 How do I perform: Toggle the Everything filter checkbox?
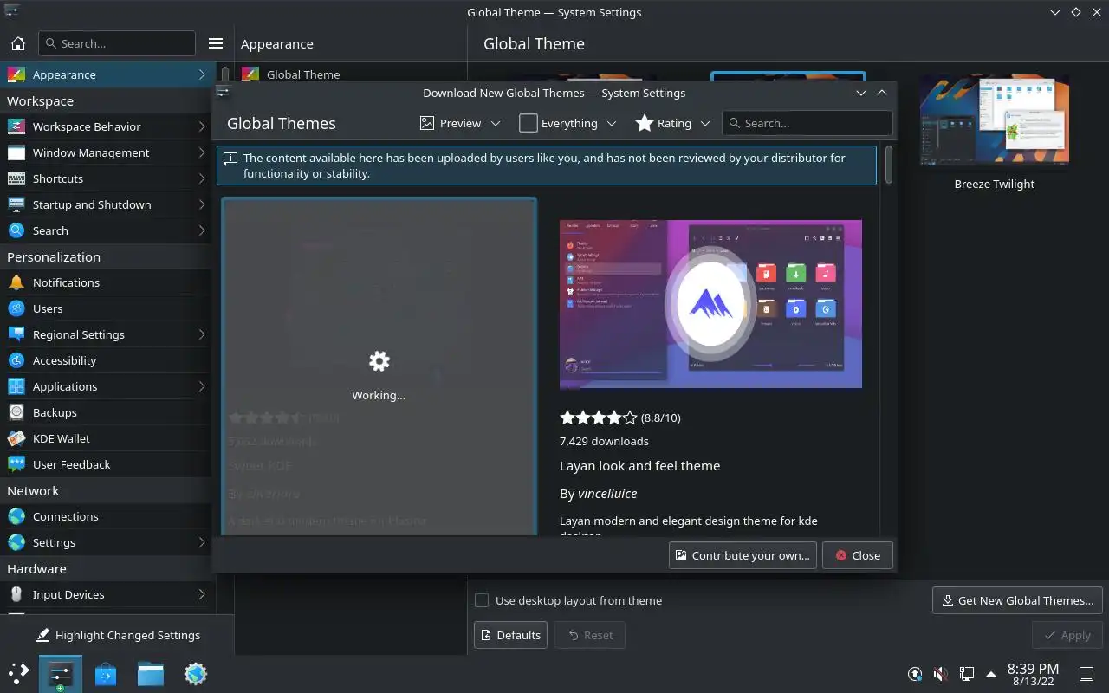tap(529, 123)
